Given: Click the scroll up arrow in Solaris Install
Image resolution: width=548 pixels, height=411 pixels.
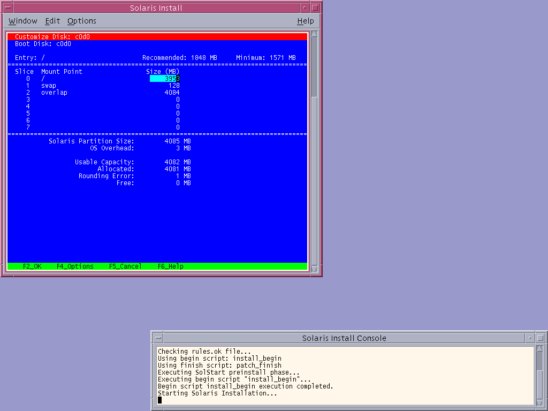Looking at the screenshot, I should click(x=314, y=34).
